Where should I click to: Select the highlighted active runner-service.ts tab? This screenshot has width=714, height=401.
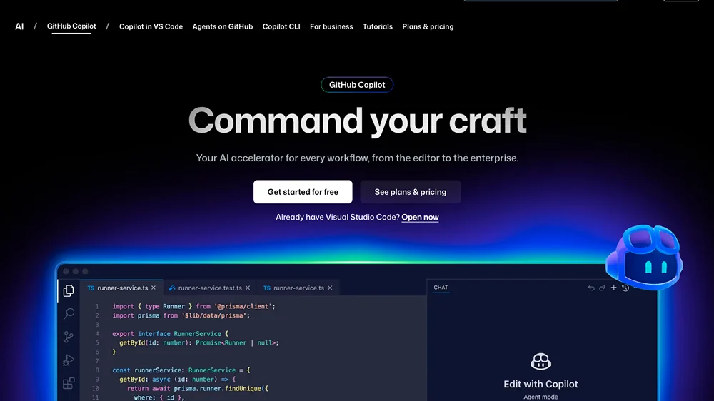(x=121, y=288)
